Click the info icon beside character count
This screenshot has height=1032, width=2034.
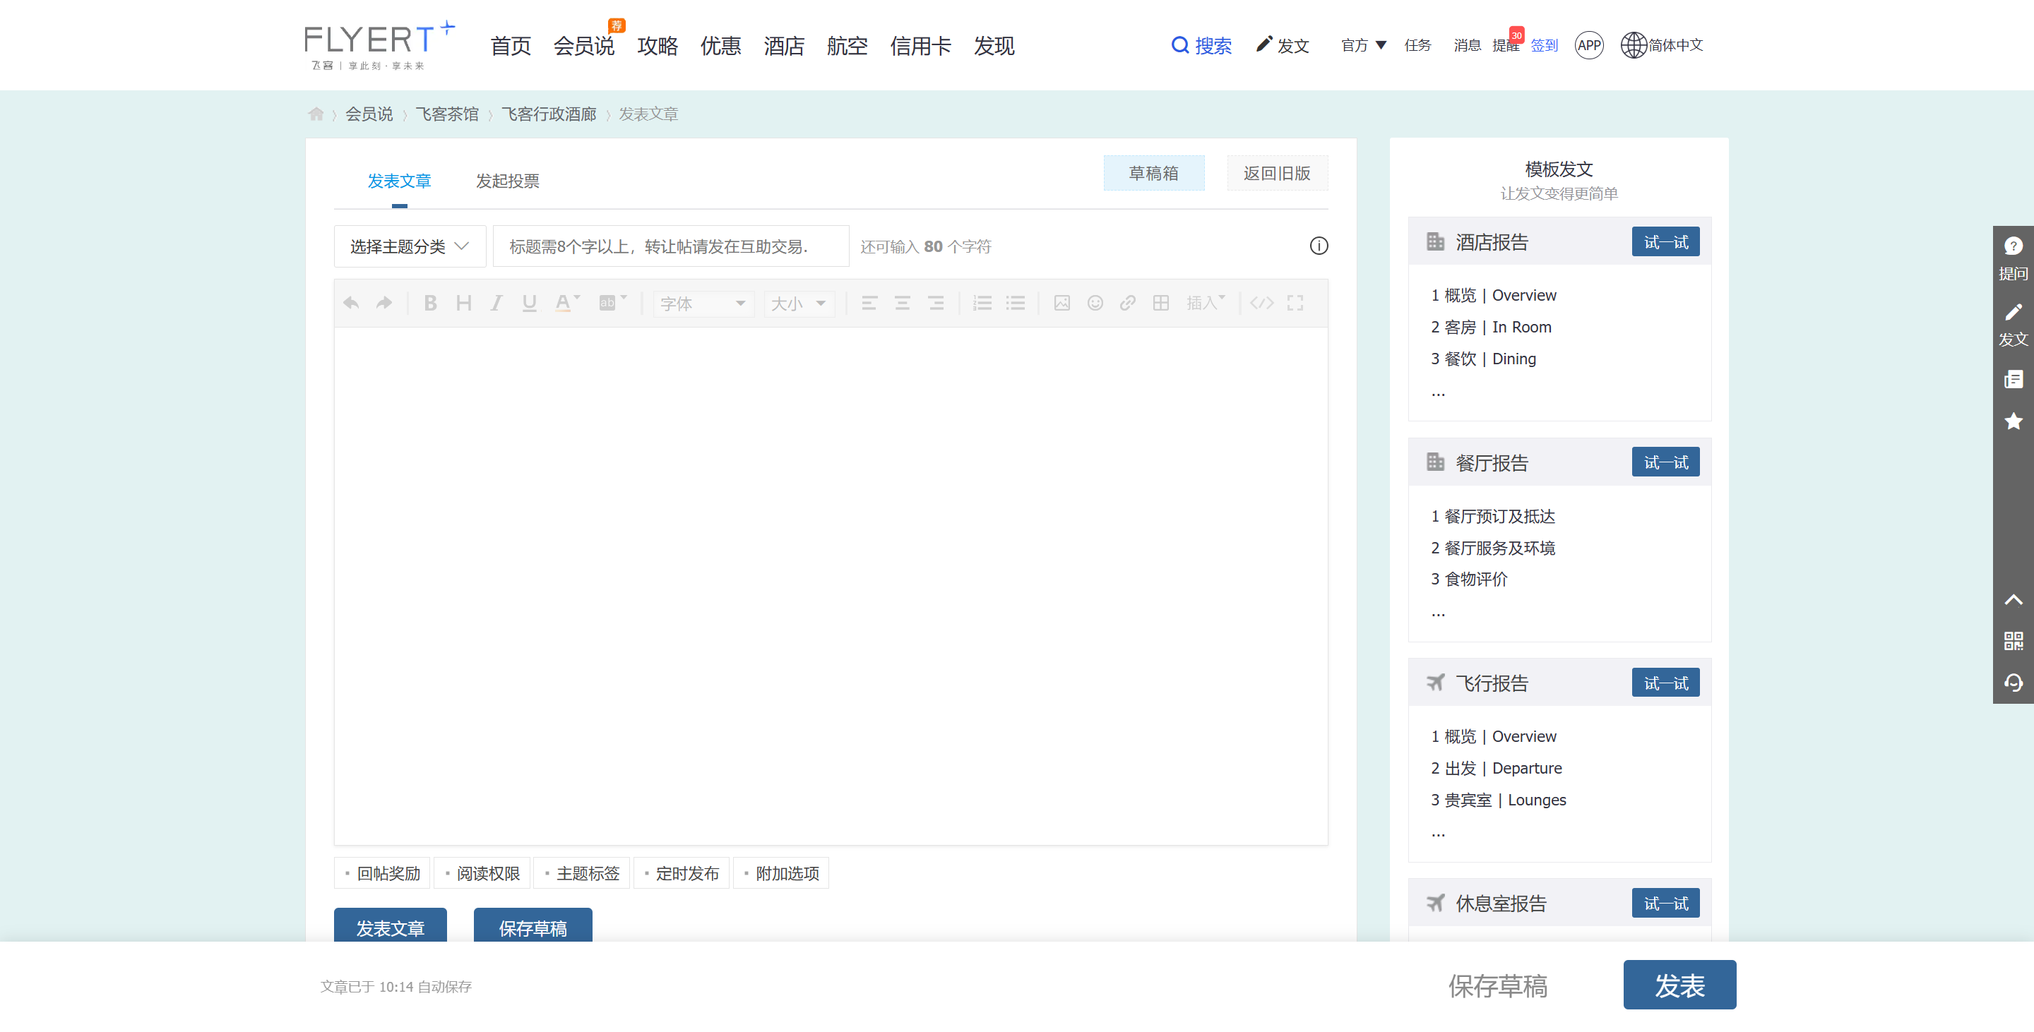point(1319,246)
